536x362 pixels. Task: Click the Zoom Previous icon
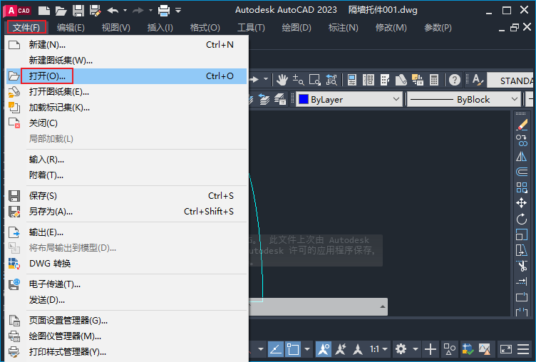331,80
